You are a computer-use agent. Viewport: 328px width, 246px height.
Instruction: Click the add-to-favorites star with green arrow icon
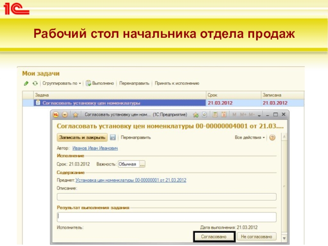tap(196, 115)
